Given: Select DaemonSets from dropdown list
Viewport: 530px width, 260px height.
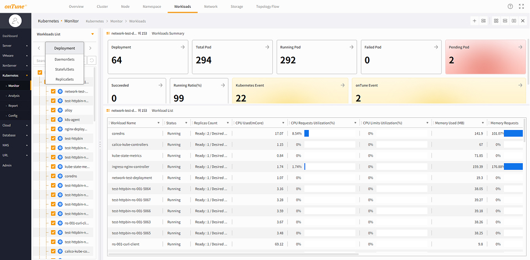Looking at the screenshot, I should 64,59.
